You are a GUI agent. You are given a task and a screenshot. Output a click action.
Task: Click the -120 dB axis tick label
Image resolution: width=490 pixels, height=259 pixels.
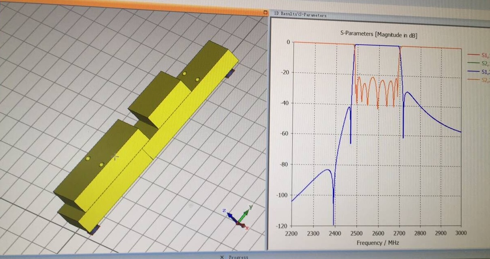(x=281, y=225)
